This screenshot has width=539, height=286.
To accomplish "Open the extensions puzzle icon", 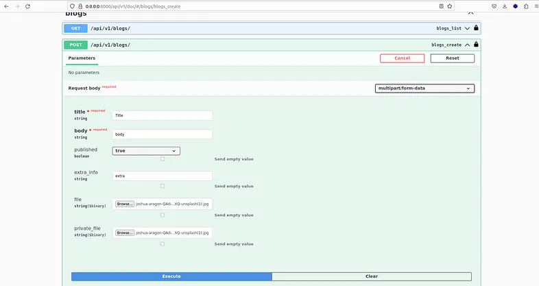I will [x=526, y=6].
